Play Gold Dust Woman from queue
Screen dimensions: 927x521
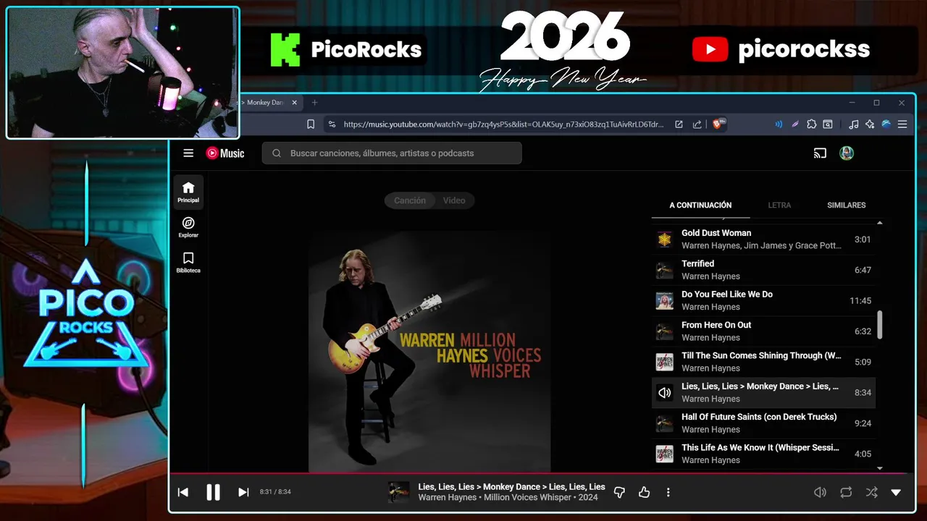pyautogui.click(x=764, y=240)
